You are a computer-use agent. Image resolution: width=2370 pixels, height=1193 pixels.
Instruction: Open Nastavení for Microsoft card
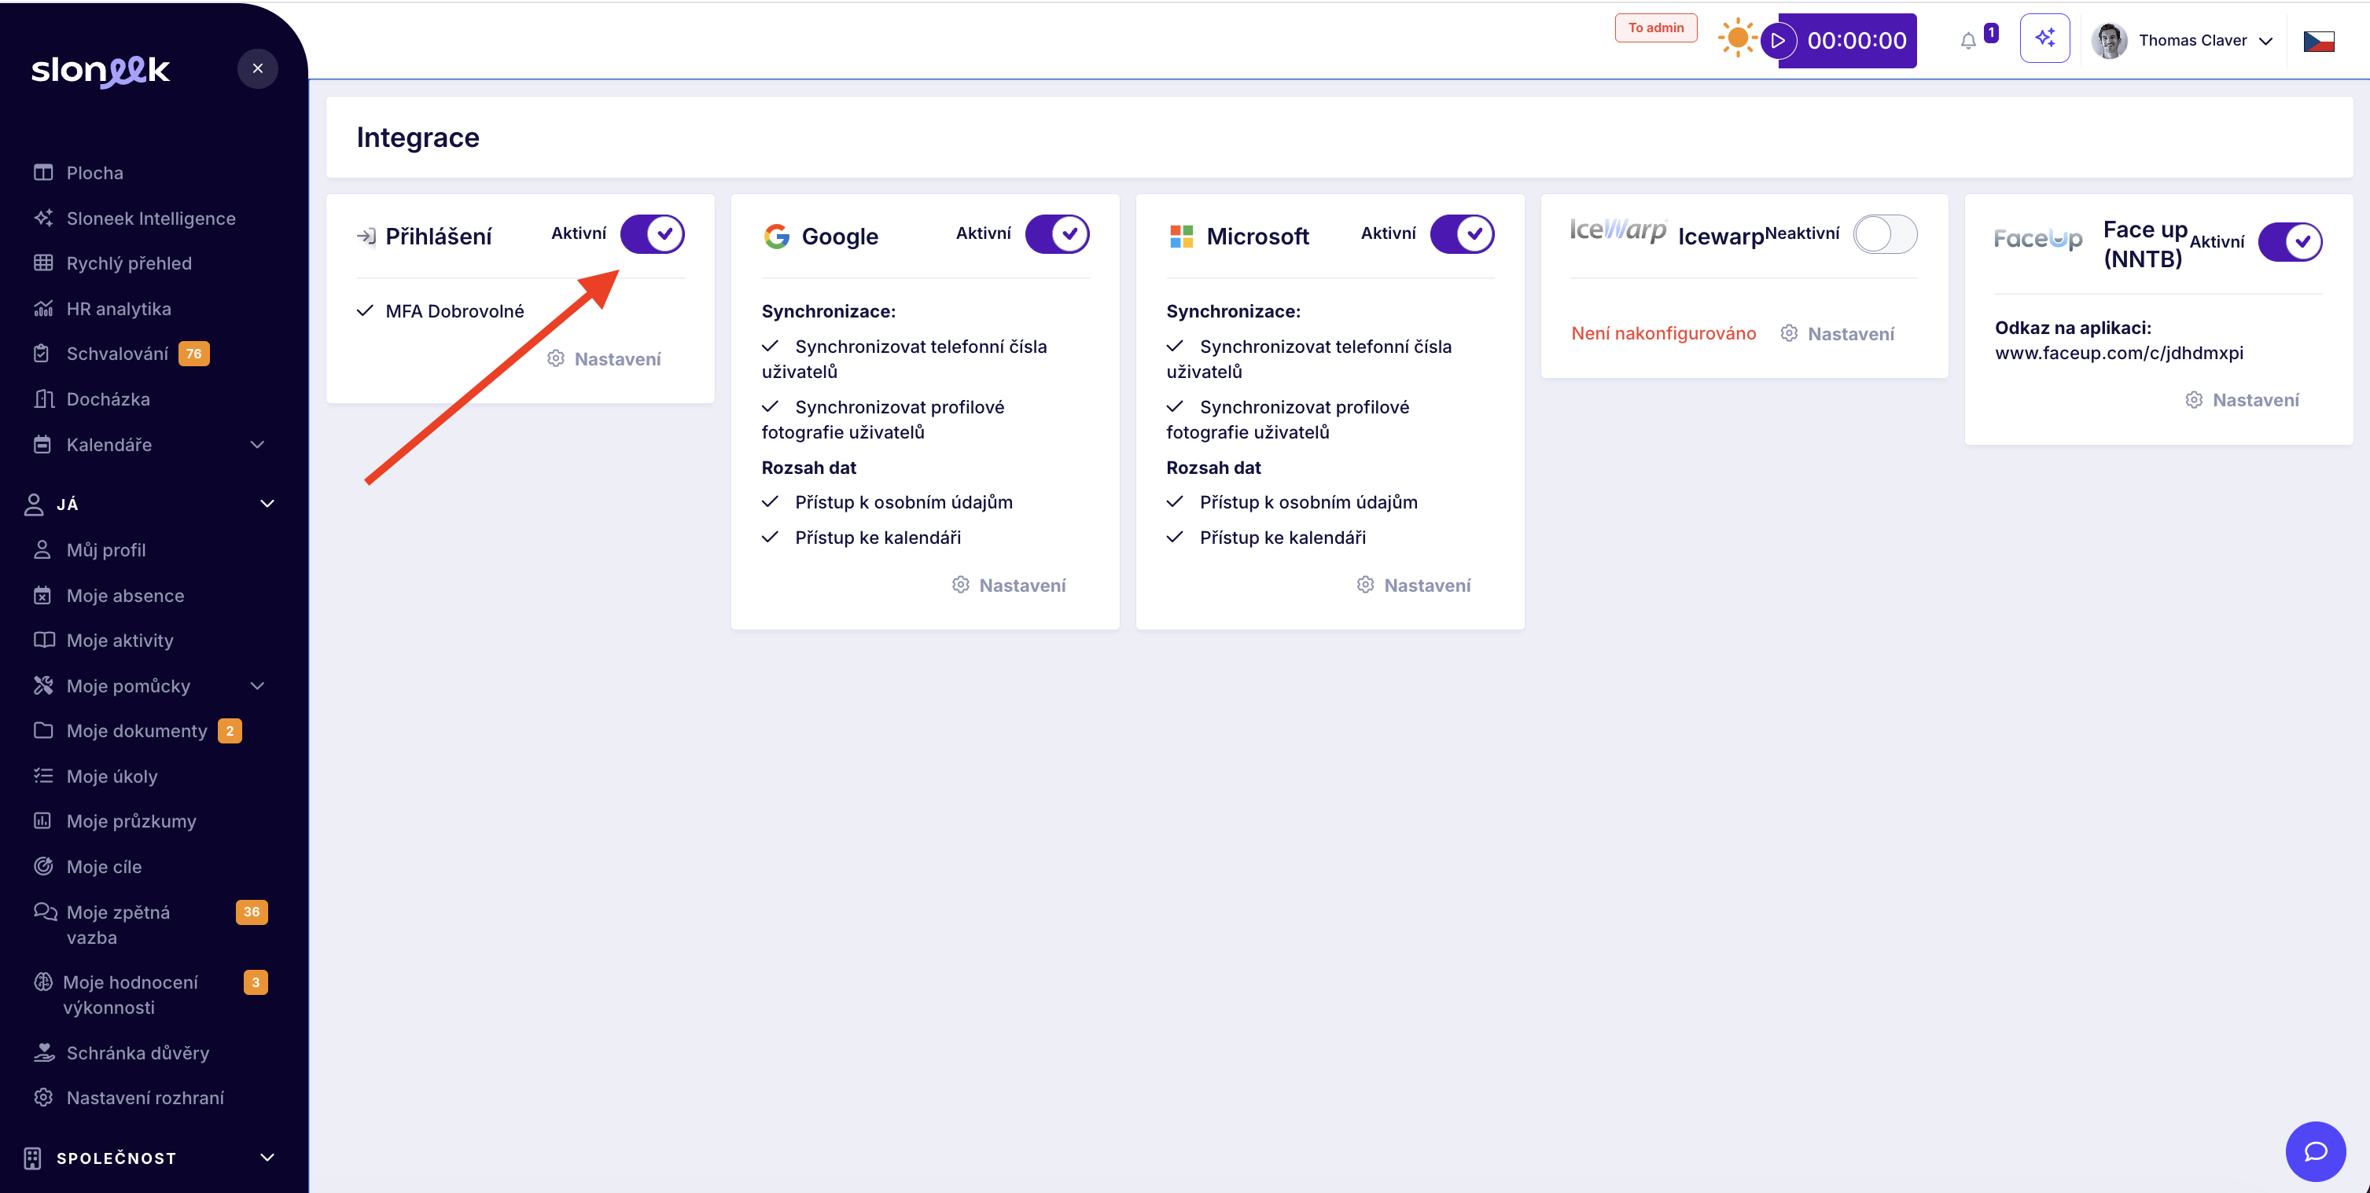pos(1414,585)
